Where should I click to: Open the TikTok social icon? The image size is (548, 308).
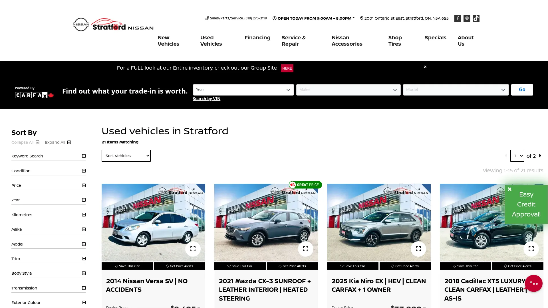click(476, 18)
